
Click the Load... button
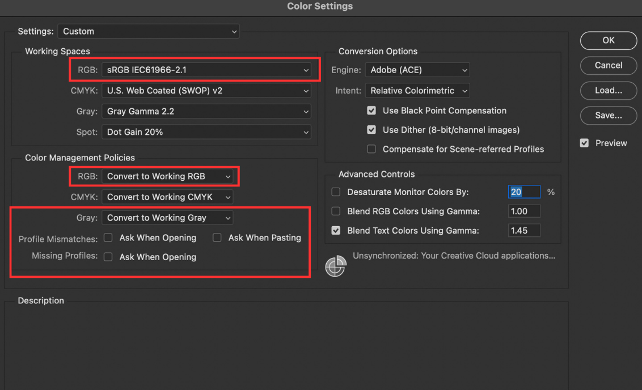609,91
